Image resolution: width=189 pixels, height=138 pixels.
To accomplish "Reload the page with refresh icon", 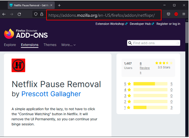I will coord(19,14).
